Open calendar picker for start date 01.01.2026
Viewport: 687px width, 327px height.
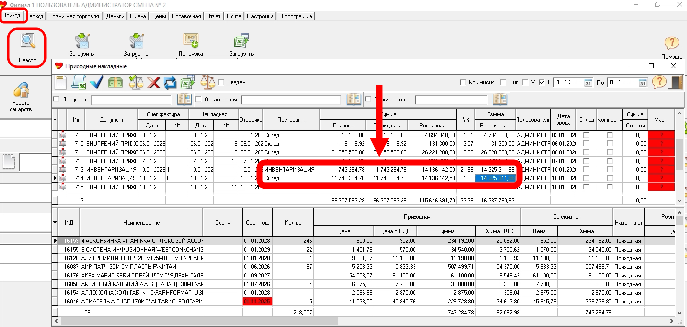pyautogui.click(x=588, y=83)
